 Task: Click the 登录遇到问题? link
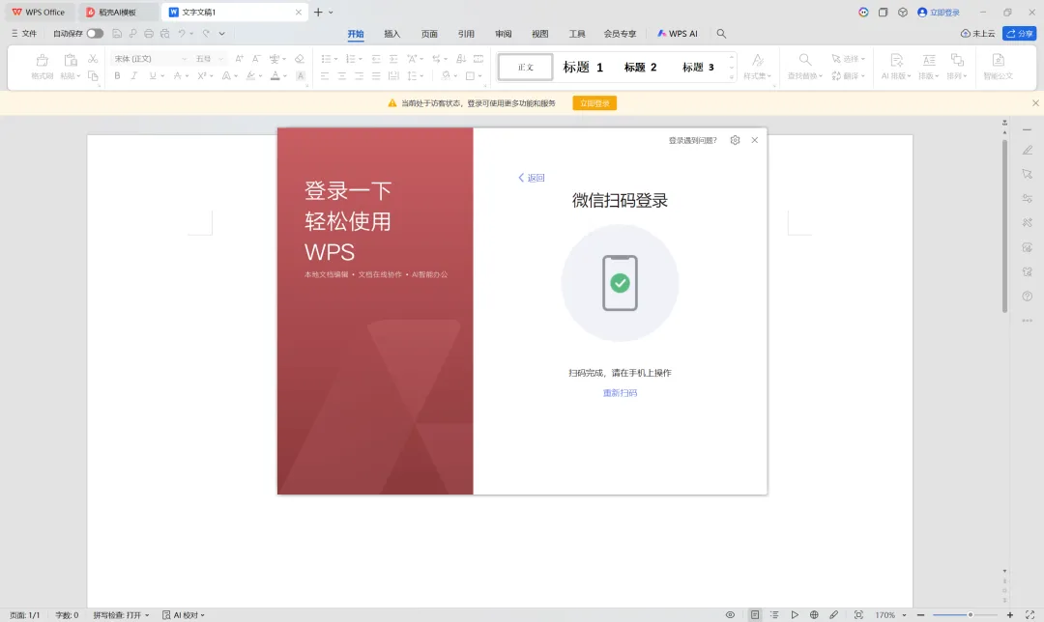click(x=692, y=140)
